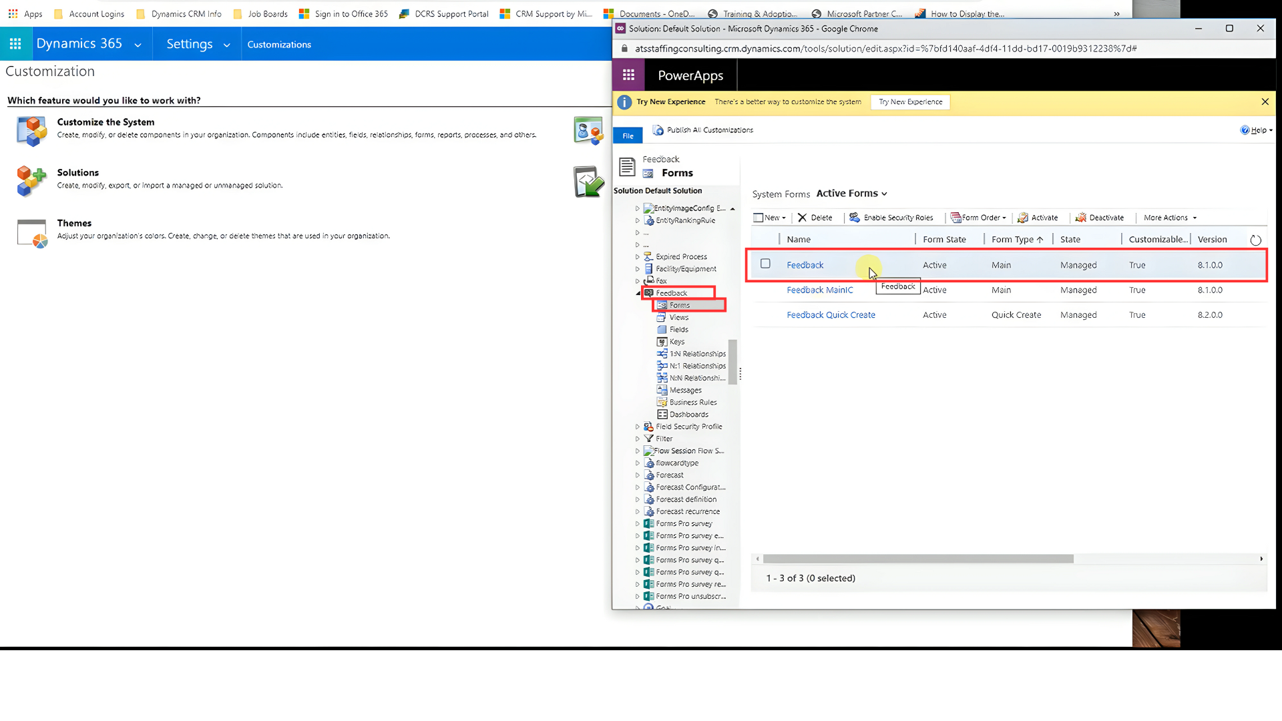Sort by the Version column header
1282x721 pixels.
pyautogui.click(x=1212, y=240)
